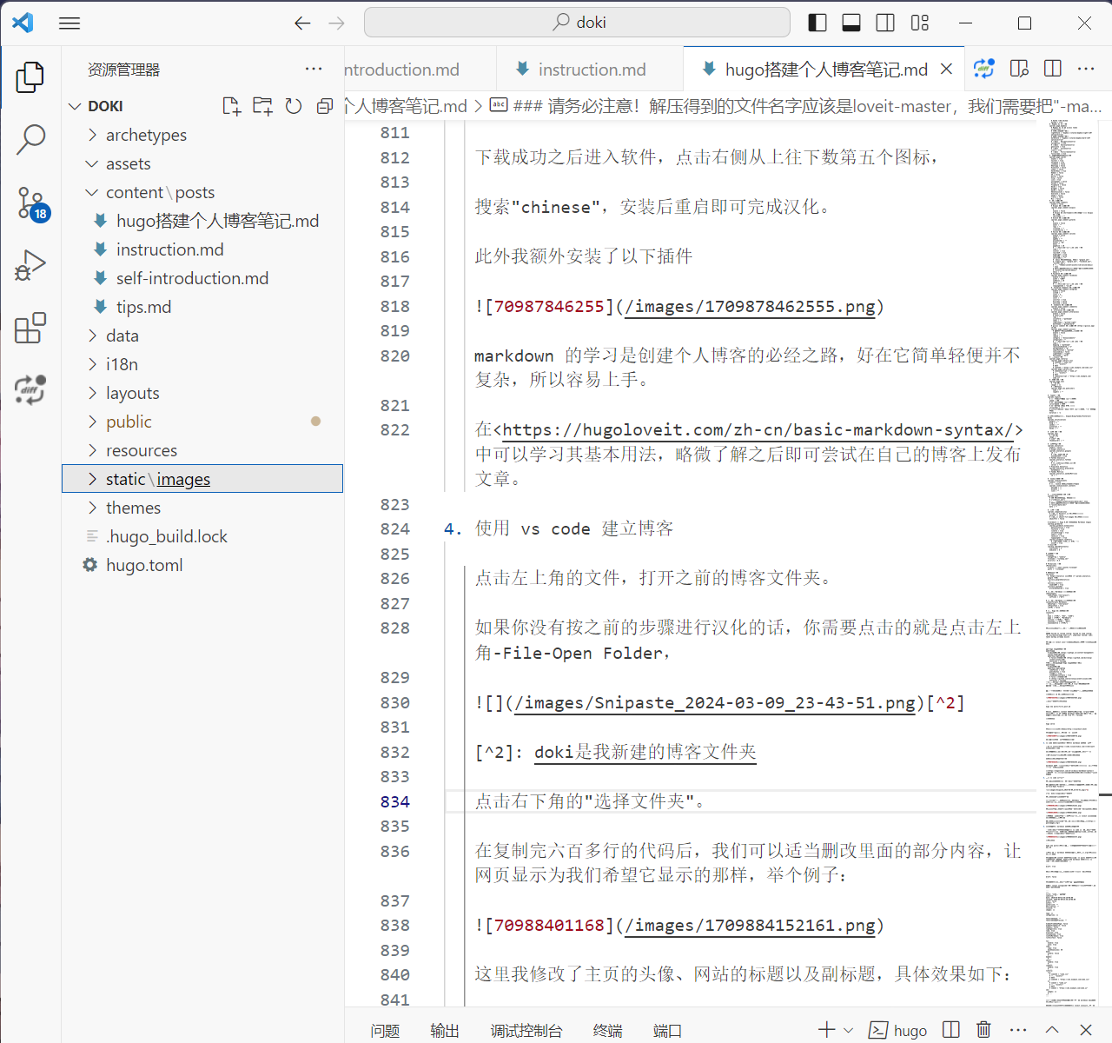
Task: Open the 端口 ports panel tab
Action: coord(667,1030)
